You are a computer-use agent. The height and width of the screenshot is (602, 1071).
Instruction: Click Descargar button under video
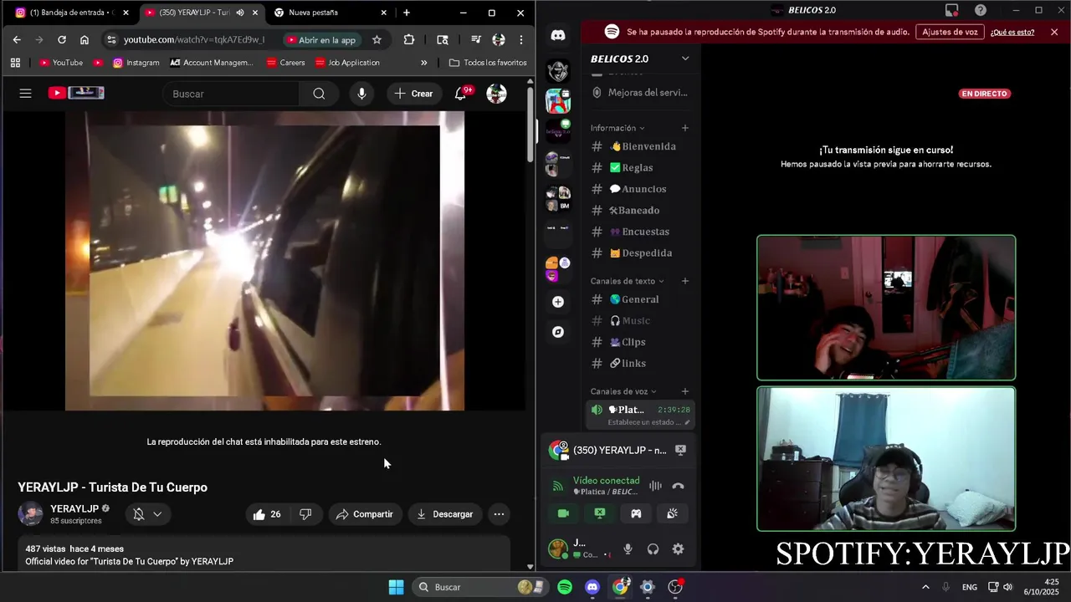[444, 514]
